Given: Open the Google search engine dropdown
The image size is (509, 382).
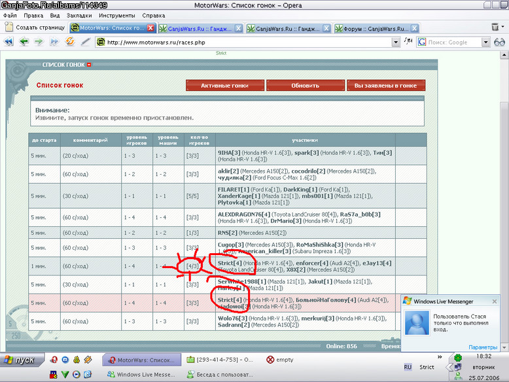Looking at the screenshot, I should tap(485, 43).
